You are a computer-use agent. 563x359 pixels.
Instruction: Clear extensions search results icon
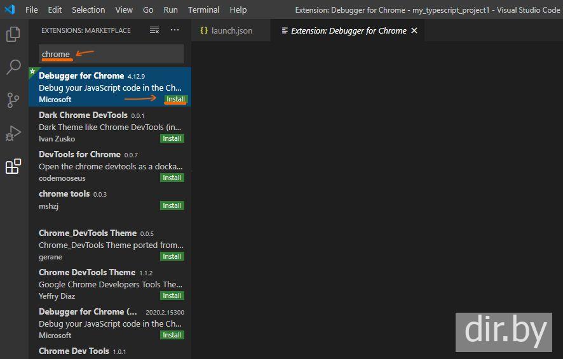tap(154, 30)
